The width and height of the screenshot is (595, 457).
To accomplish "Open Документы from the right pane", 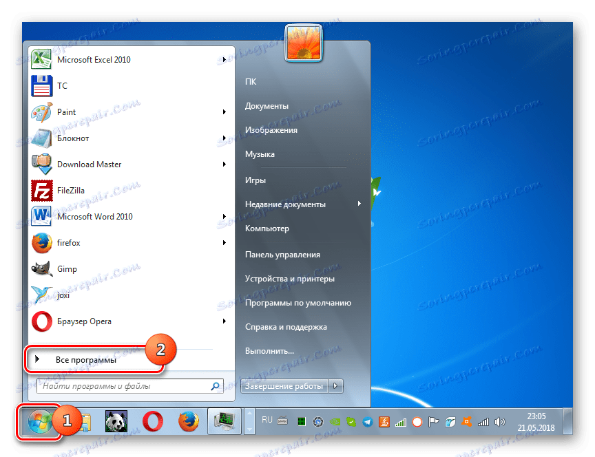I will point(267,106).
